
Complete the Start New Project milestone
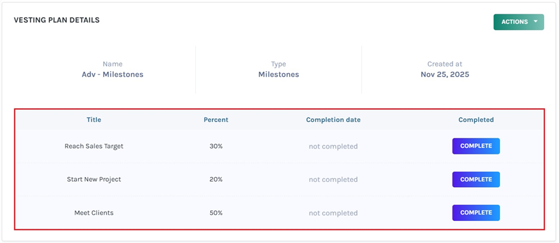[x=476, y=179]
